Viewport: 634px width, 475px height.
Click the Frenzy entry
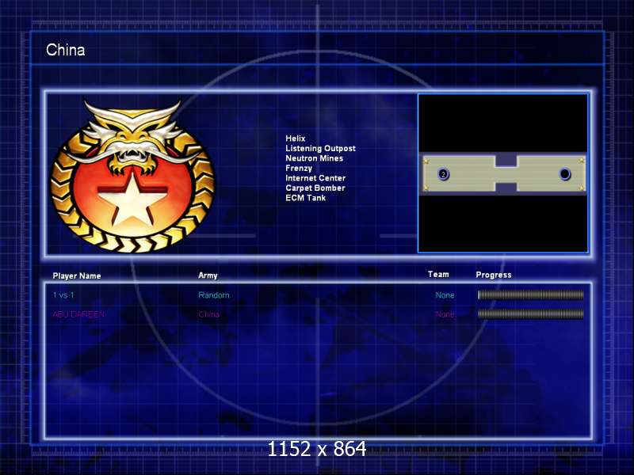click(x=299, y=168)
